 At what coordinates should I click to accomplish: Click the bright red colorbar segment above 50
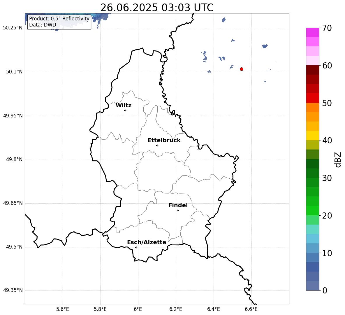pyautogui.click(x=313, y=98)
